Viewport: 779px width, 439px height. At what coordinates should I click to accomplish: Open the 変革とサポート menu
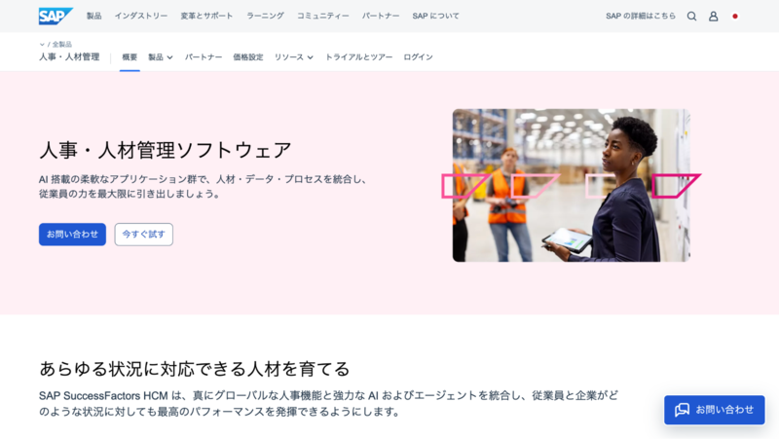coord(206,16)
